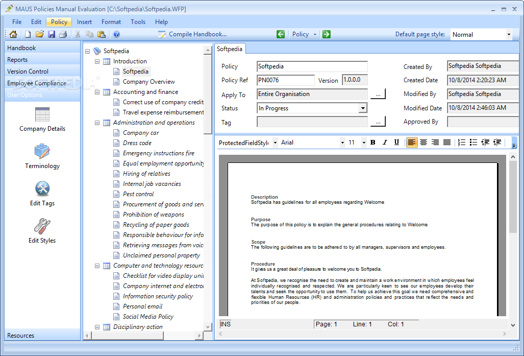524x356 pixels.
Task: Select the Softpedia document tab
Action: click(230, 49)
